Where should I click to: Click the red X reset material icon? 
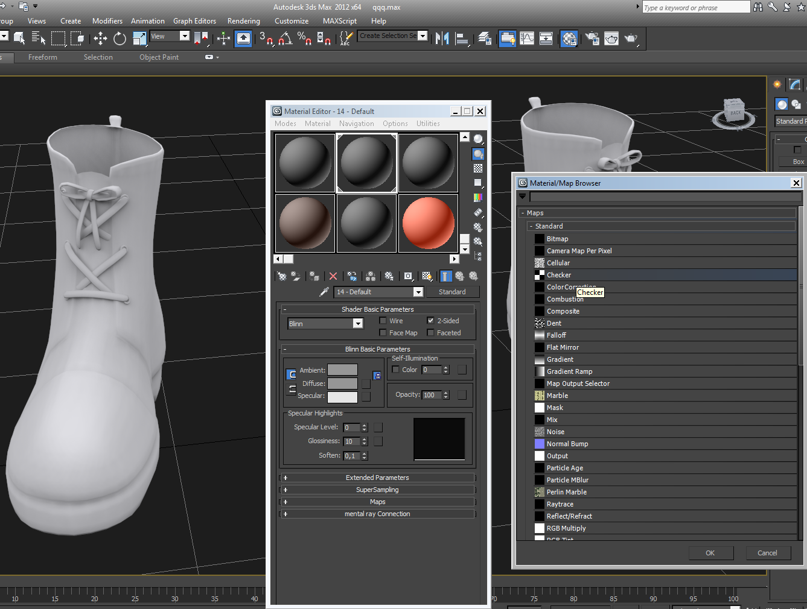[333, 276]
